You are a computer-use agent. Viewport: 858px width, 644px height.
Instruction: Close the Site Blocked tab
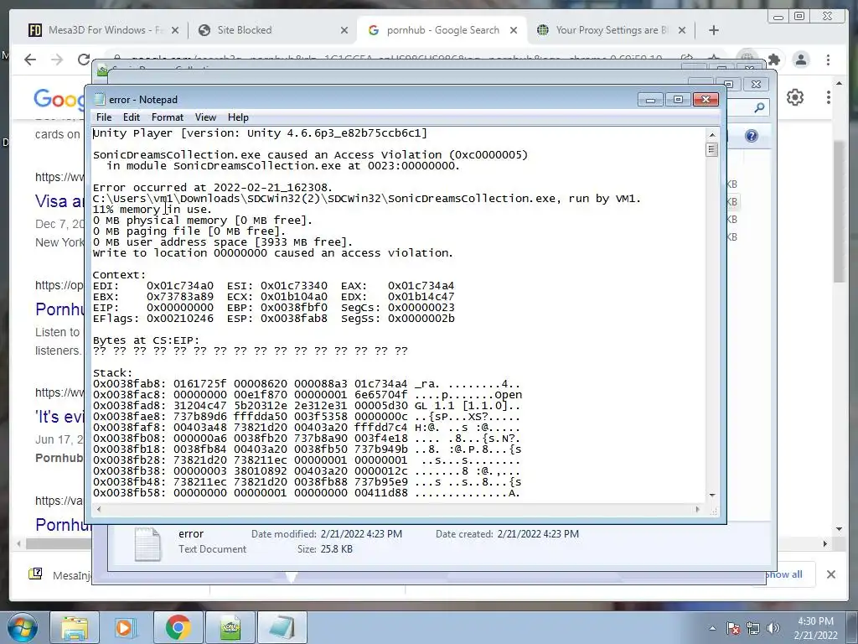pyautogui.click(x=344, y=31)
